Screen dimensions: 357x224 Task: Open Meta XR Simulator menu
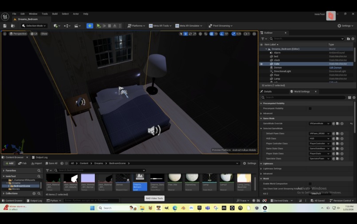pos(189,26)
